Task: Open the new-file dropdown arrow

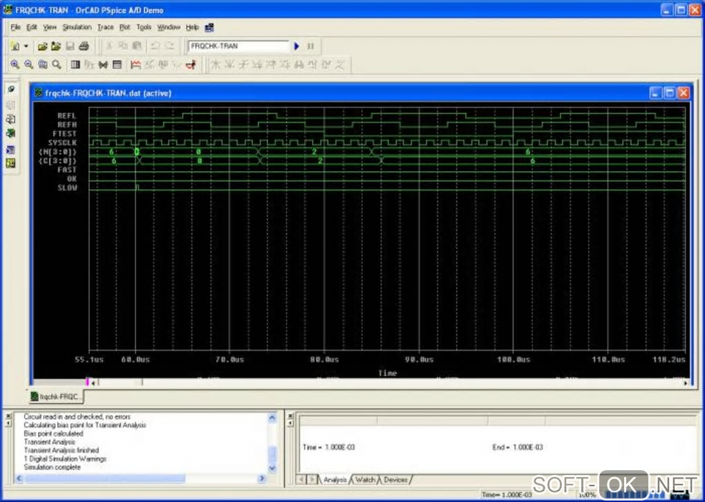Action: pos(26,46)
